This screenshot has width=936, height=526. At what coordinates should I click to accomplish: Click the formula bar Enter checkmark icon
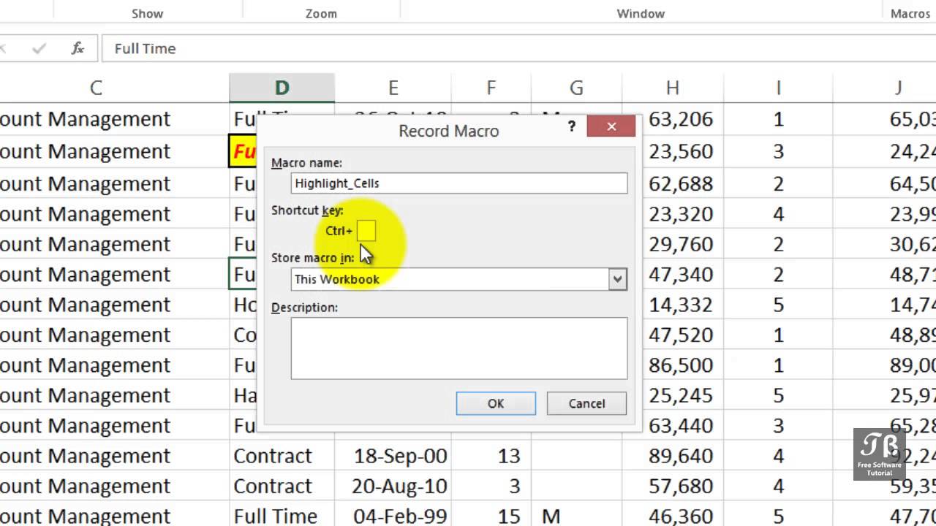39,48
